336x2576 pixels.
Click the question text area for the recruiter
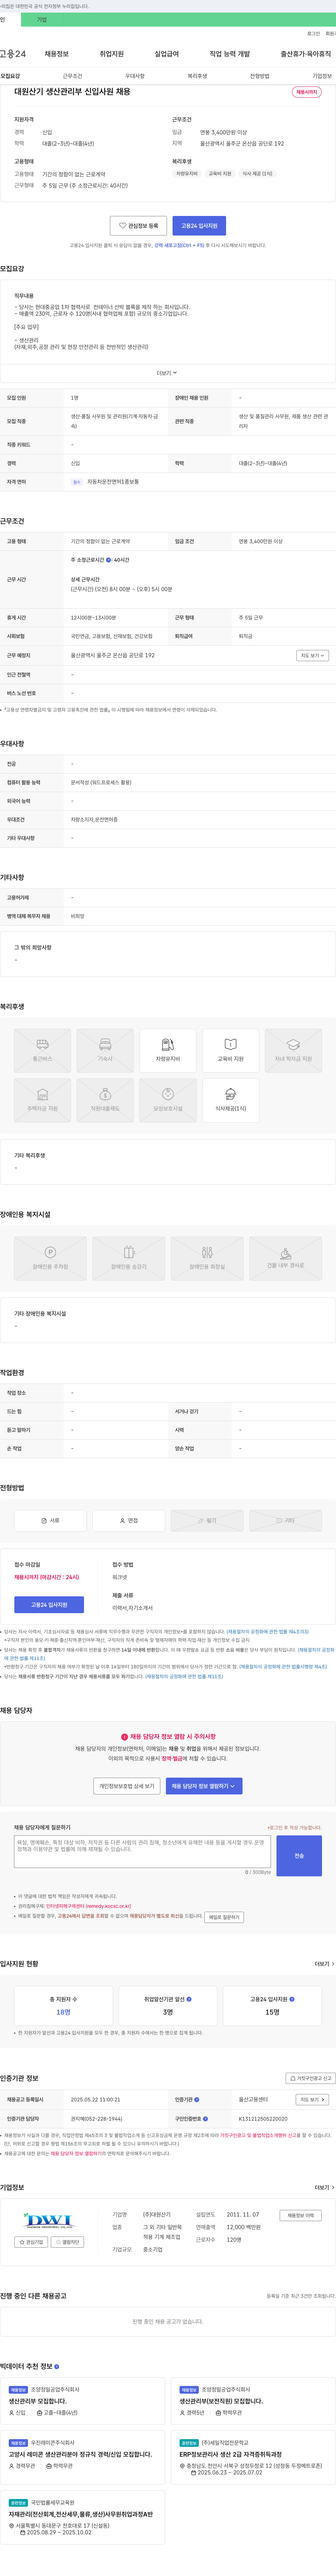142,1851
